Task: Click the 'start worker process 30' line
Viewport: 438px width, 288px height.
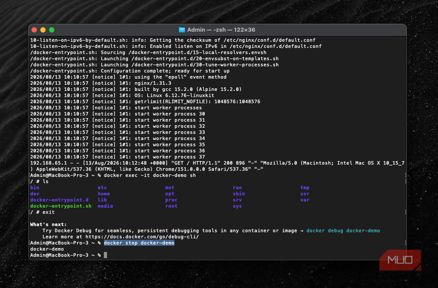Action: 118,114
